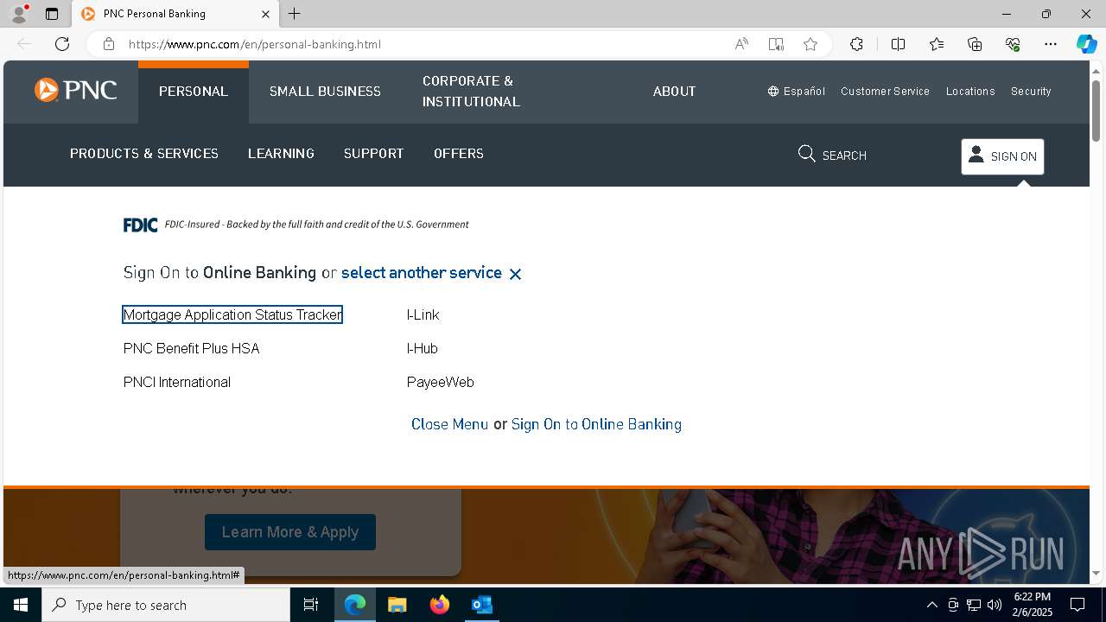Show hidden tray icons chevron
1106x622 pixels.
coord(931,605)
